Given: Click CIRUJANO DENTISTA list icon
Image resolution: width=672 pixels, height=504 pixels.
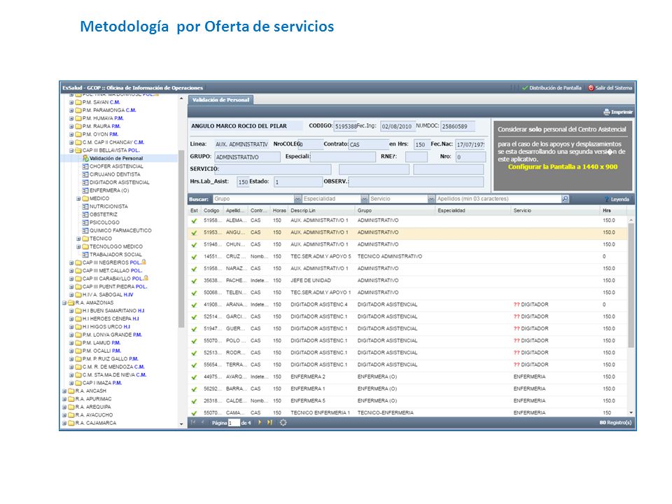Looking at the screenshot, I should (x=85, y=174).
